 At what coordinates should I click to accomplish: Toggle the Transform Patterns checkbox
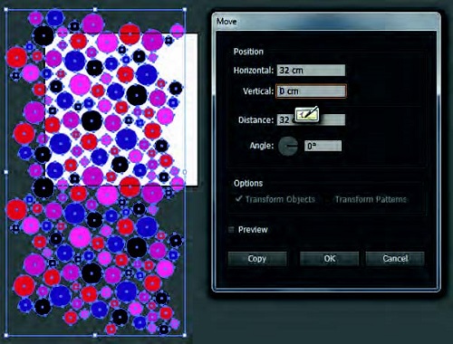tap(330, 199)
